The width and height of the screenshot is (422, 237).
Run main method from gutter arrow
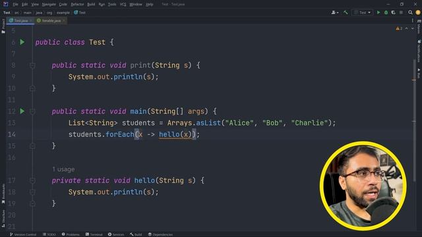click(22, 111)
